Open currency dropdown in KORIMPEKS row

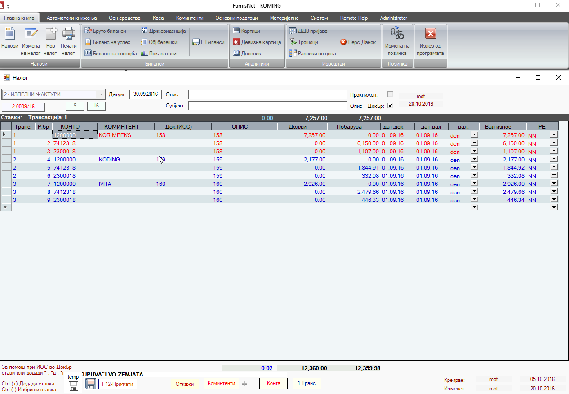point(474,135)
